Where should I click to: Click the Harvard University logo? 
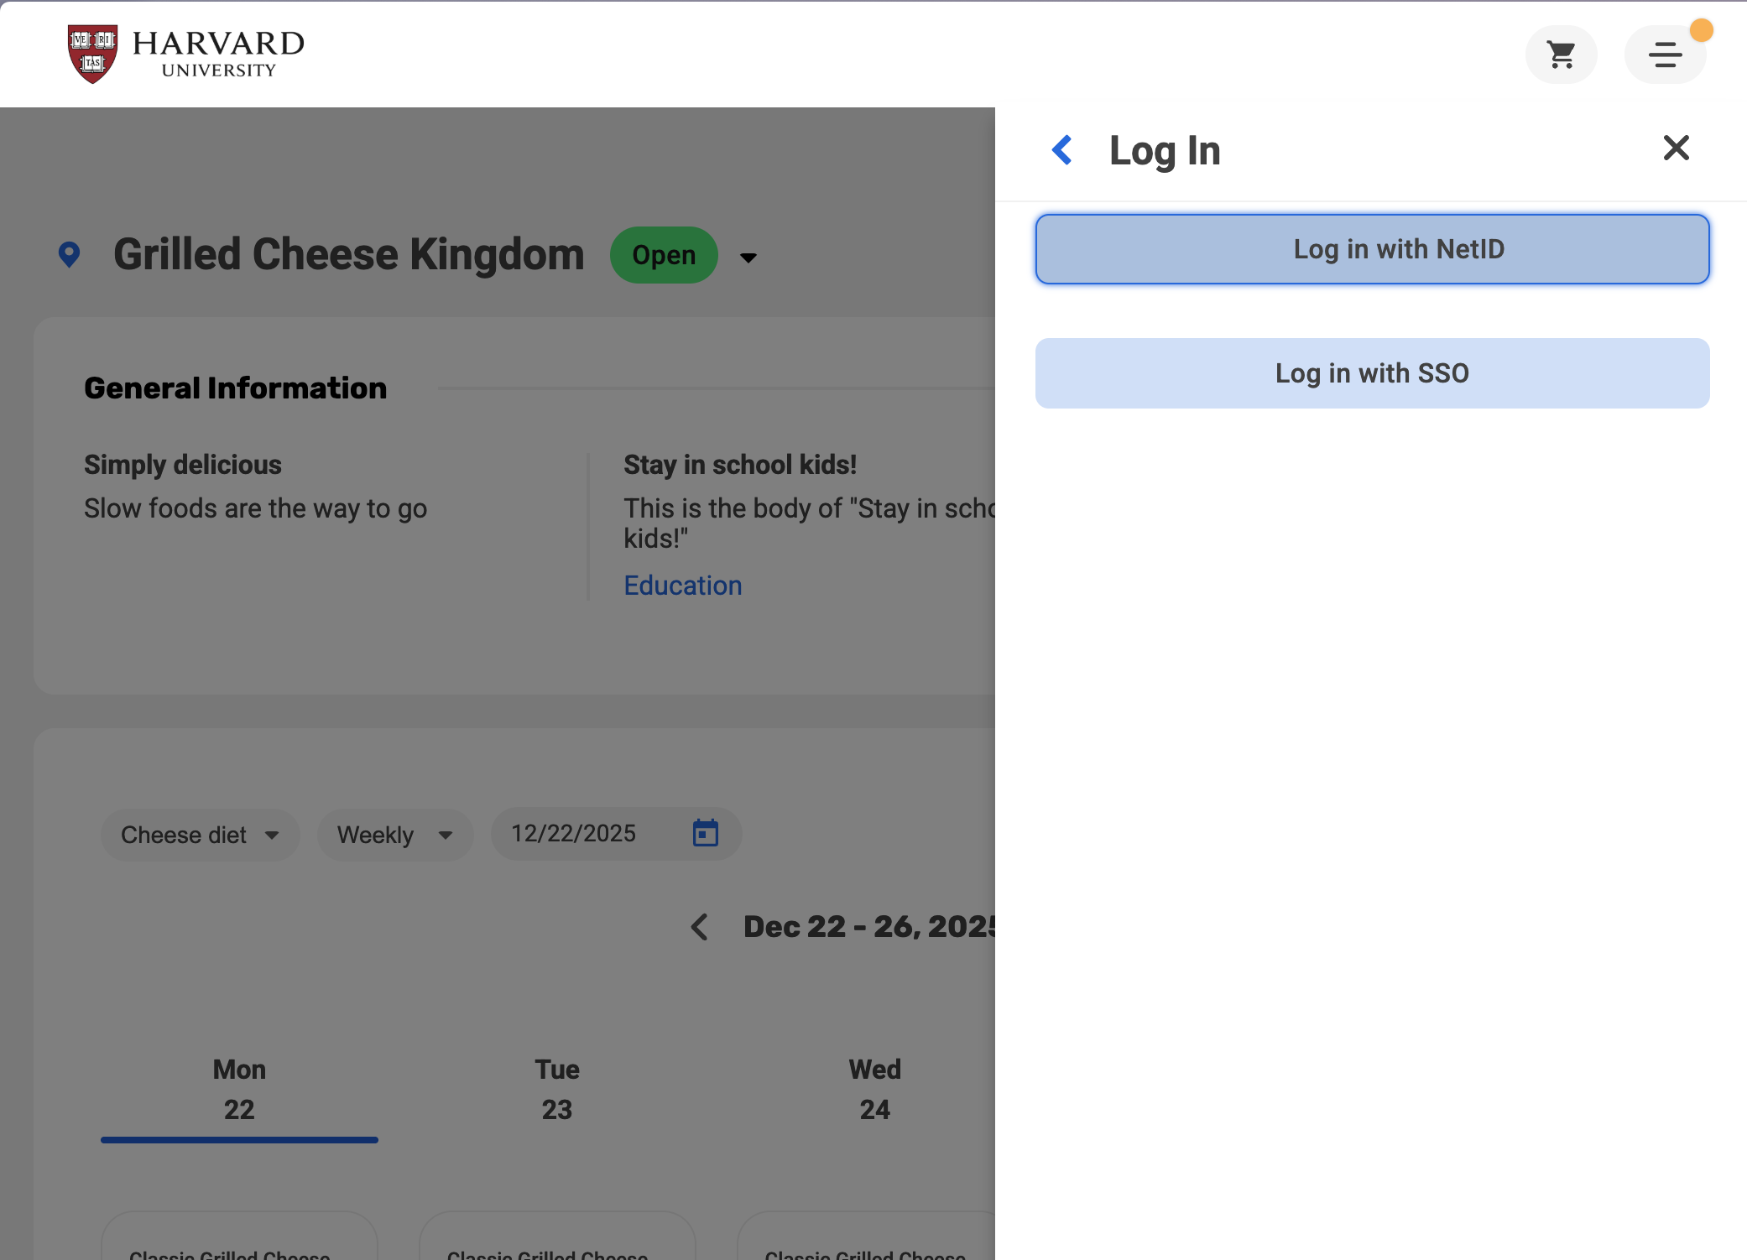tap(185, 54)
